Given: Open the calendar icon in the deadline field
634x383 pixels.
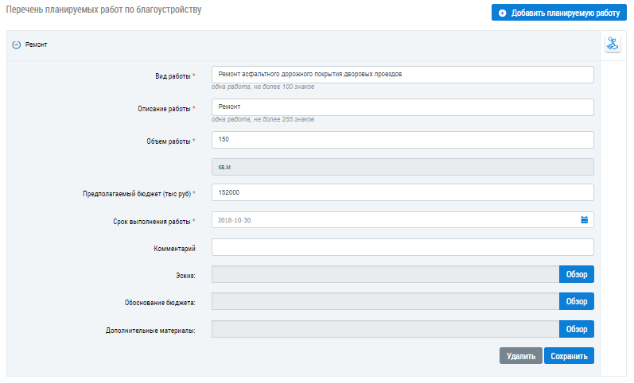Looking at the screenshot, I should tap(584, 220).
